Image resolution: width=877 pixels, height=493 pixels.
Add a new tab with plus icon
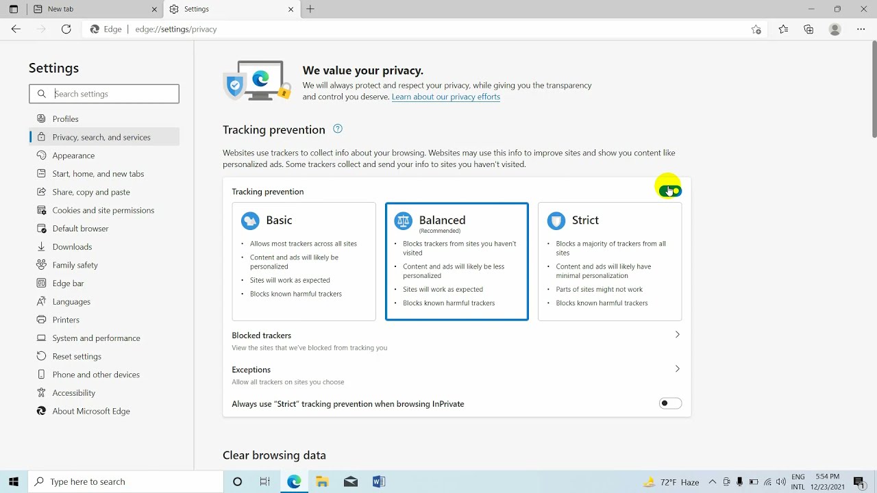tap(310, 9)
